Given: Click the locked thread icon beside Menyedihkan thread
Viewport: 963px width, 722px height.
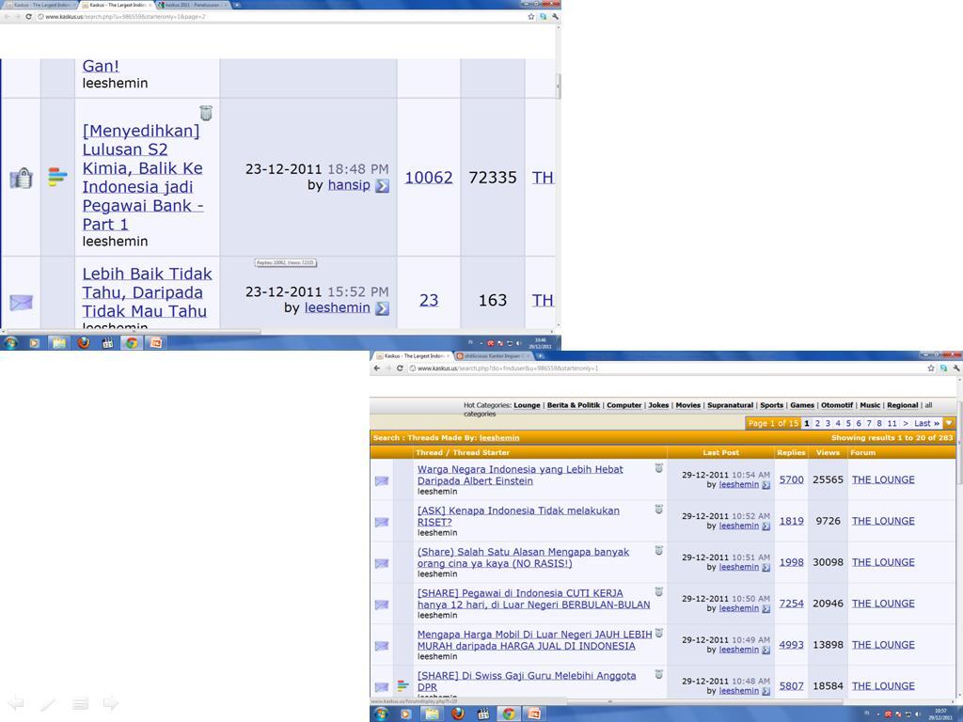Looking at the screenshot, I should 21,178.
